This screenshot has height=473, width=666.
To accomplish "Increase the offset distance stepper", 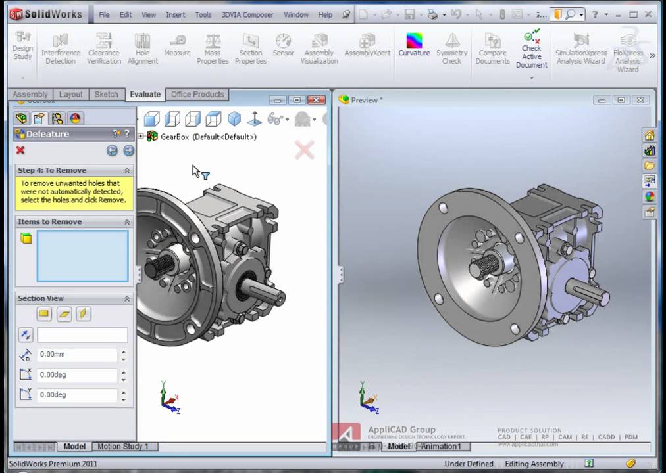I will tap(124, 351).
